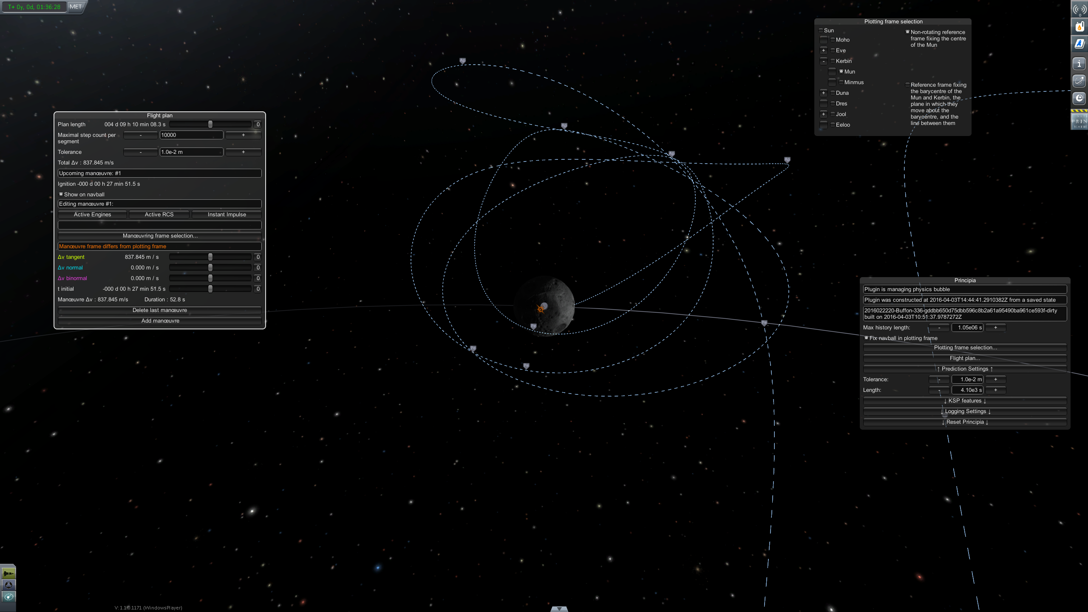Enable the Show on navball option
1088x612 pixels.
tap(61, 194)
